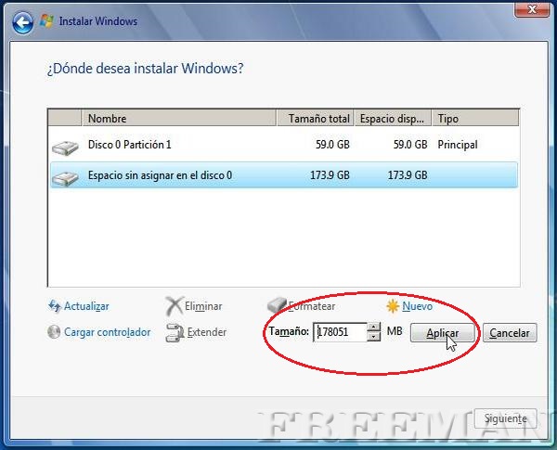Open the Cargar controlador link

tap(108, 332)
